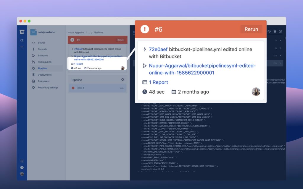Click Rerun in the small #6 header
This screenshot has width=303, height=189.
click(x=120, y=40)
